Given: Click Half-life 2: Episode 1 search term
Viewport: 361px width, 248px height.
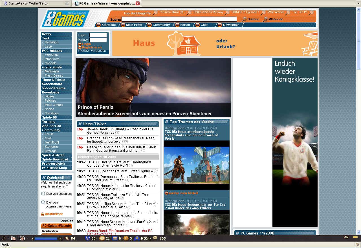Looking at the screenshot, I should tap(245, 12).
